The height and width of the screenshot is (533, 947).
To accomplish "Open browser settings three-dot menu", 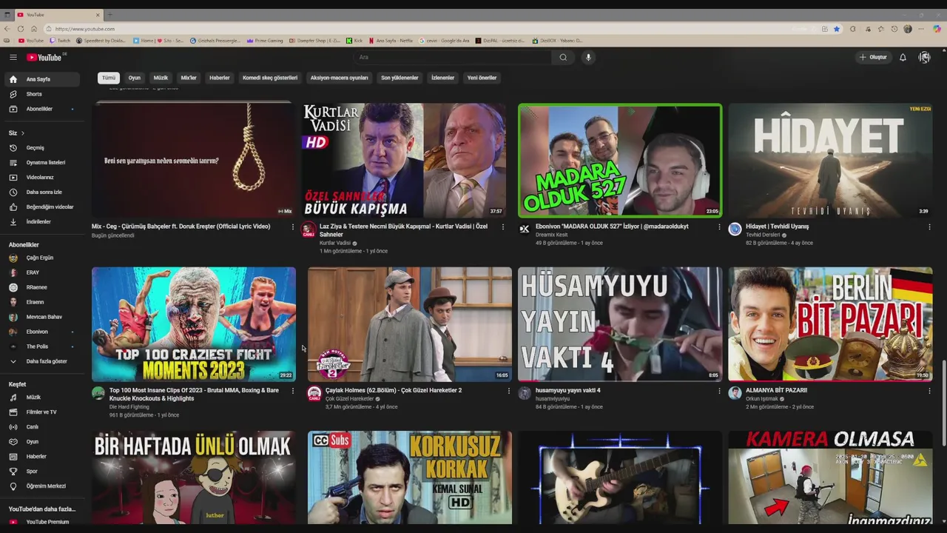I will 921,29.
